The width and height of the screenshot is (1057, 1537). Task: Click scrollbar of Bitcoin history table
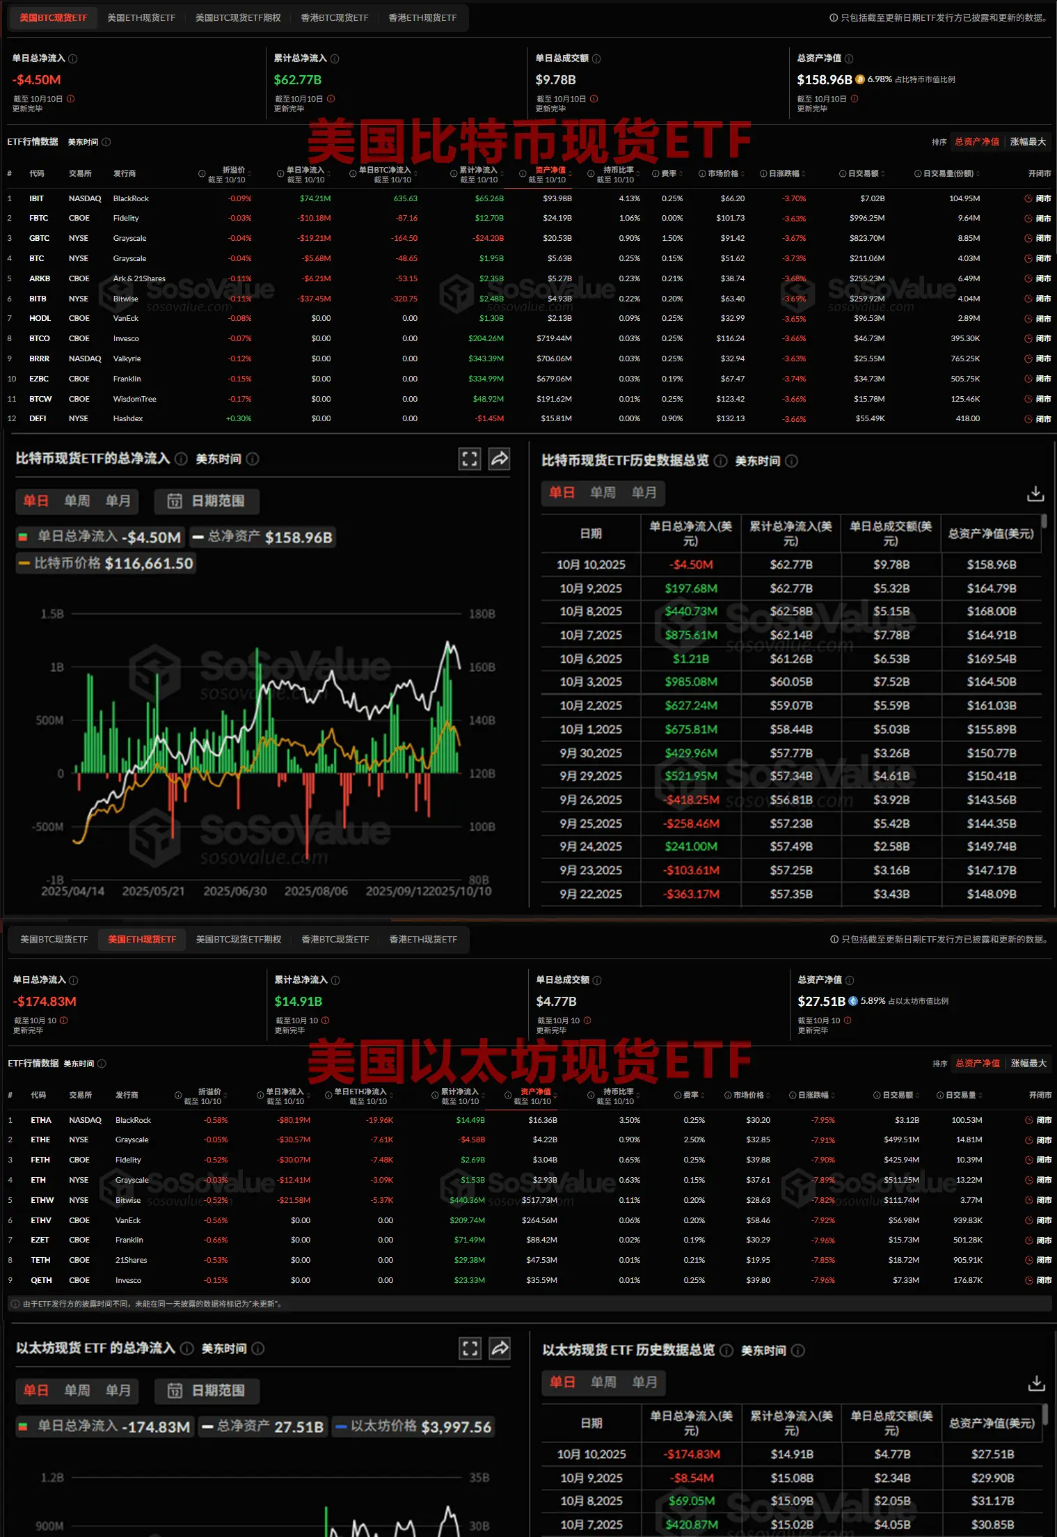[x=1044, y=522]
